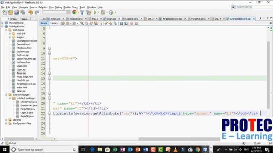
Task: Collapse the code fold at line 9
Action: (x=49, y=48)
